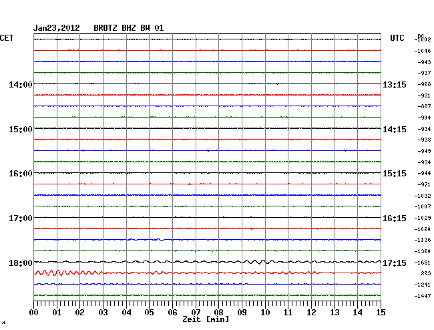Image resolution: width=434 pixels, height=330 pixels.
Task: Click the black wavy trace at 18:00
Action: point(254,262)
